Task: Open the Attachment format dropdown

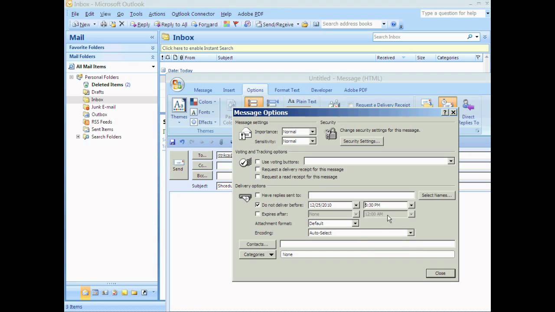Action: pos(355,224)
